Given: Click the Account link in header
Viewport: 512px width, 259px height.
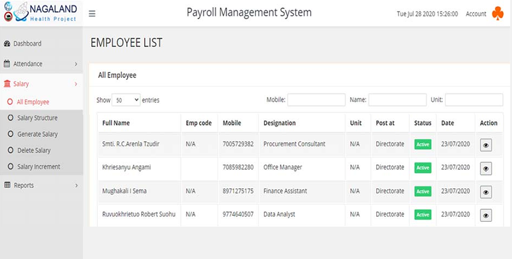Looking at the screenshot, I should click(476, 14).
